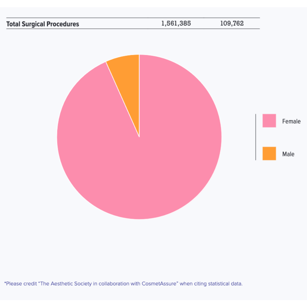The width and height of the screenshot is (307, 307).
Task: Select the Female legend label text
Action: pos(291,121)
